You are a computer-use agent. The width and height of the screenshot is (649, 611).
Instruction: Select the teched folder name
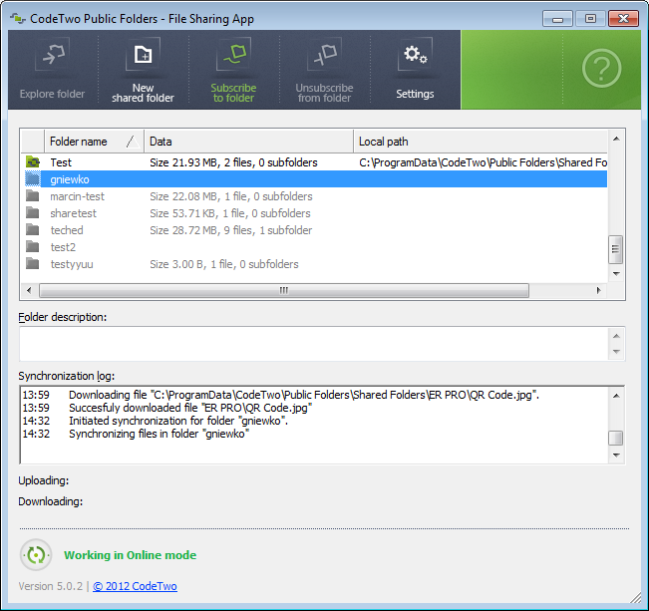point(67,230)
